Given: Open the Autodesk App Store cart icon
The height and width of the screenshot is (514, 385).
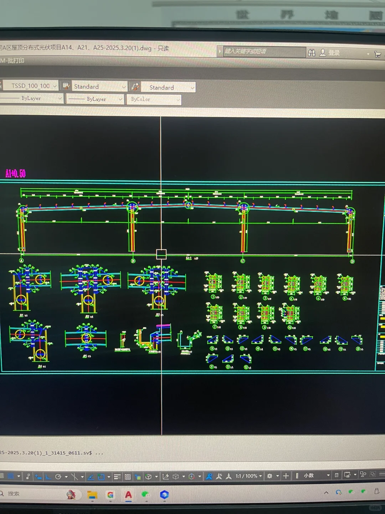Looking at the screenshot, I should (378, 54).
